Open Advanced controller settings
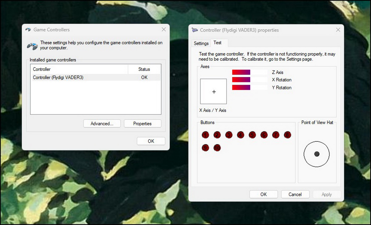The width and height of the screenshot is (371, 225). [x=102, y=123]
